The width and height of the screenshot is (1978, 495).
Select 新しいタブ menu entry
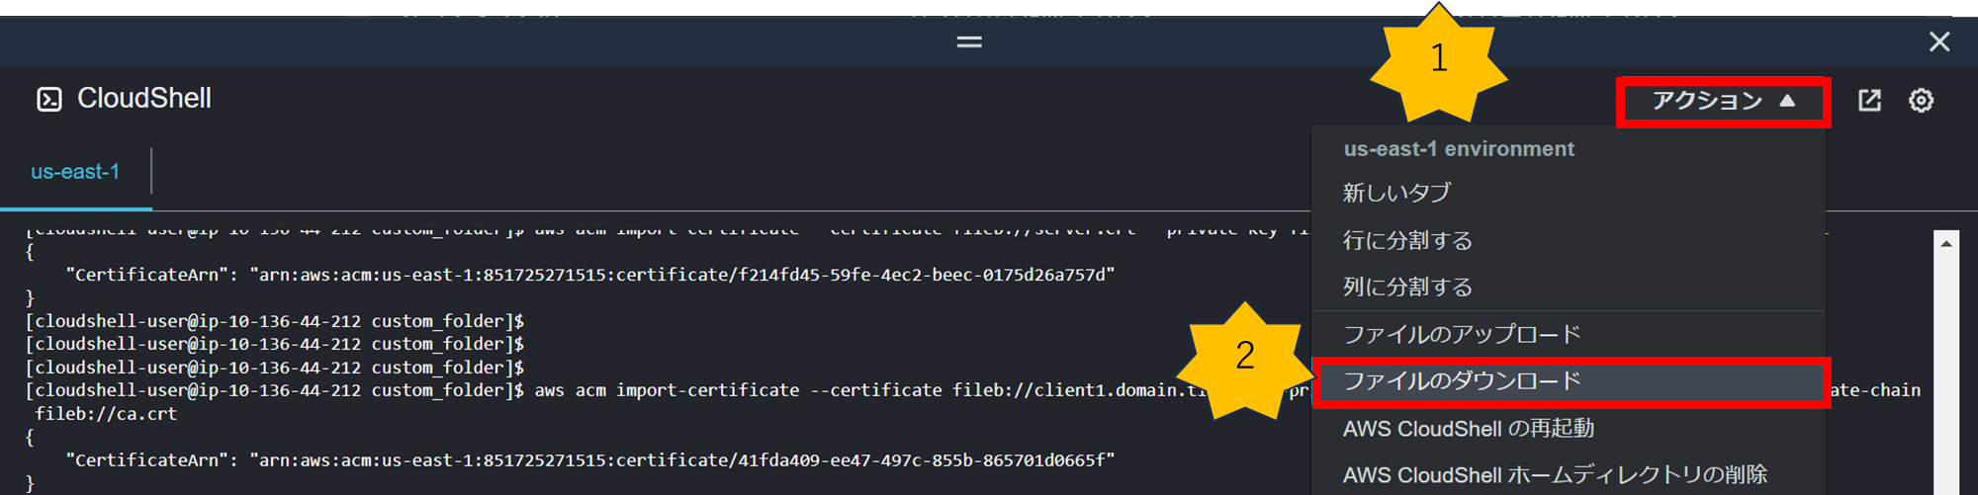(1568, 193)
